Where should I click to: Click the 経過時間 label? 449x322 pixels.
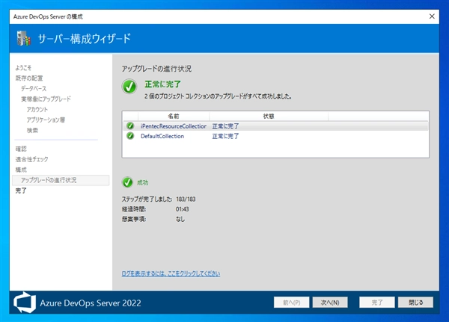point(134,209)
